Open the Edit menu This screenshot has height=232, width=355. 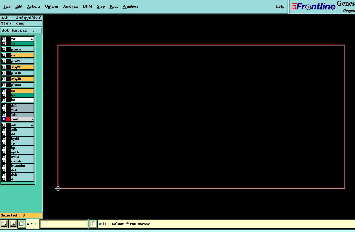pyautogui.click(x=19, y=6)
